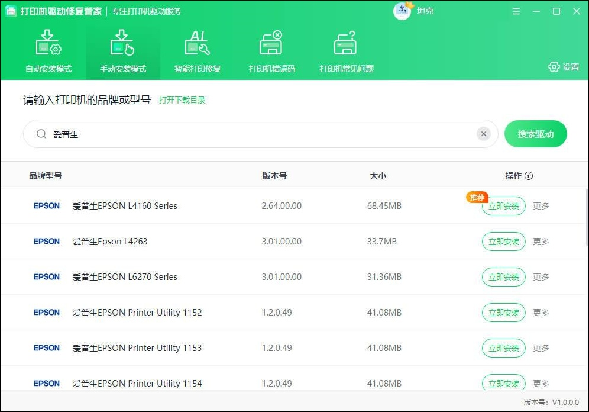Click the 推荐 badge
The width and height of the screenshot is (589, 412).
click(x=477, y=197)
